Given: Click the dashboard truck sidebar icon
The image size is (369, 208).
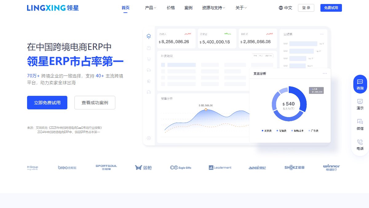Looking at the screenshot, I should [149, 70].
